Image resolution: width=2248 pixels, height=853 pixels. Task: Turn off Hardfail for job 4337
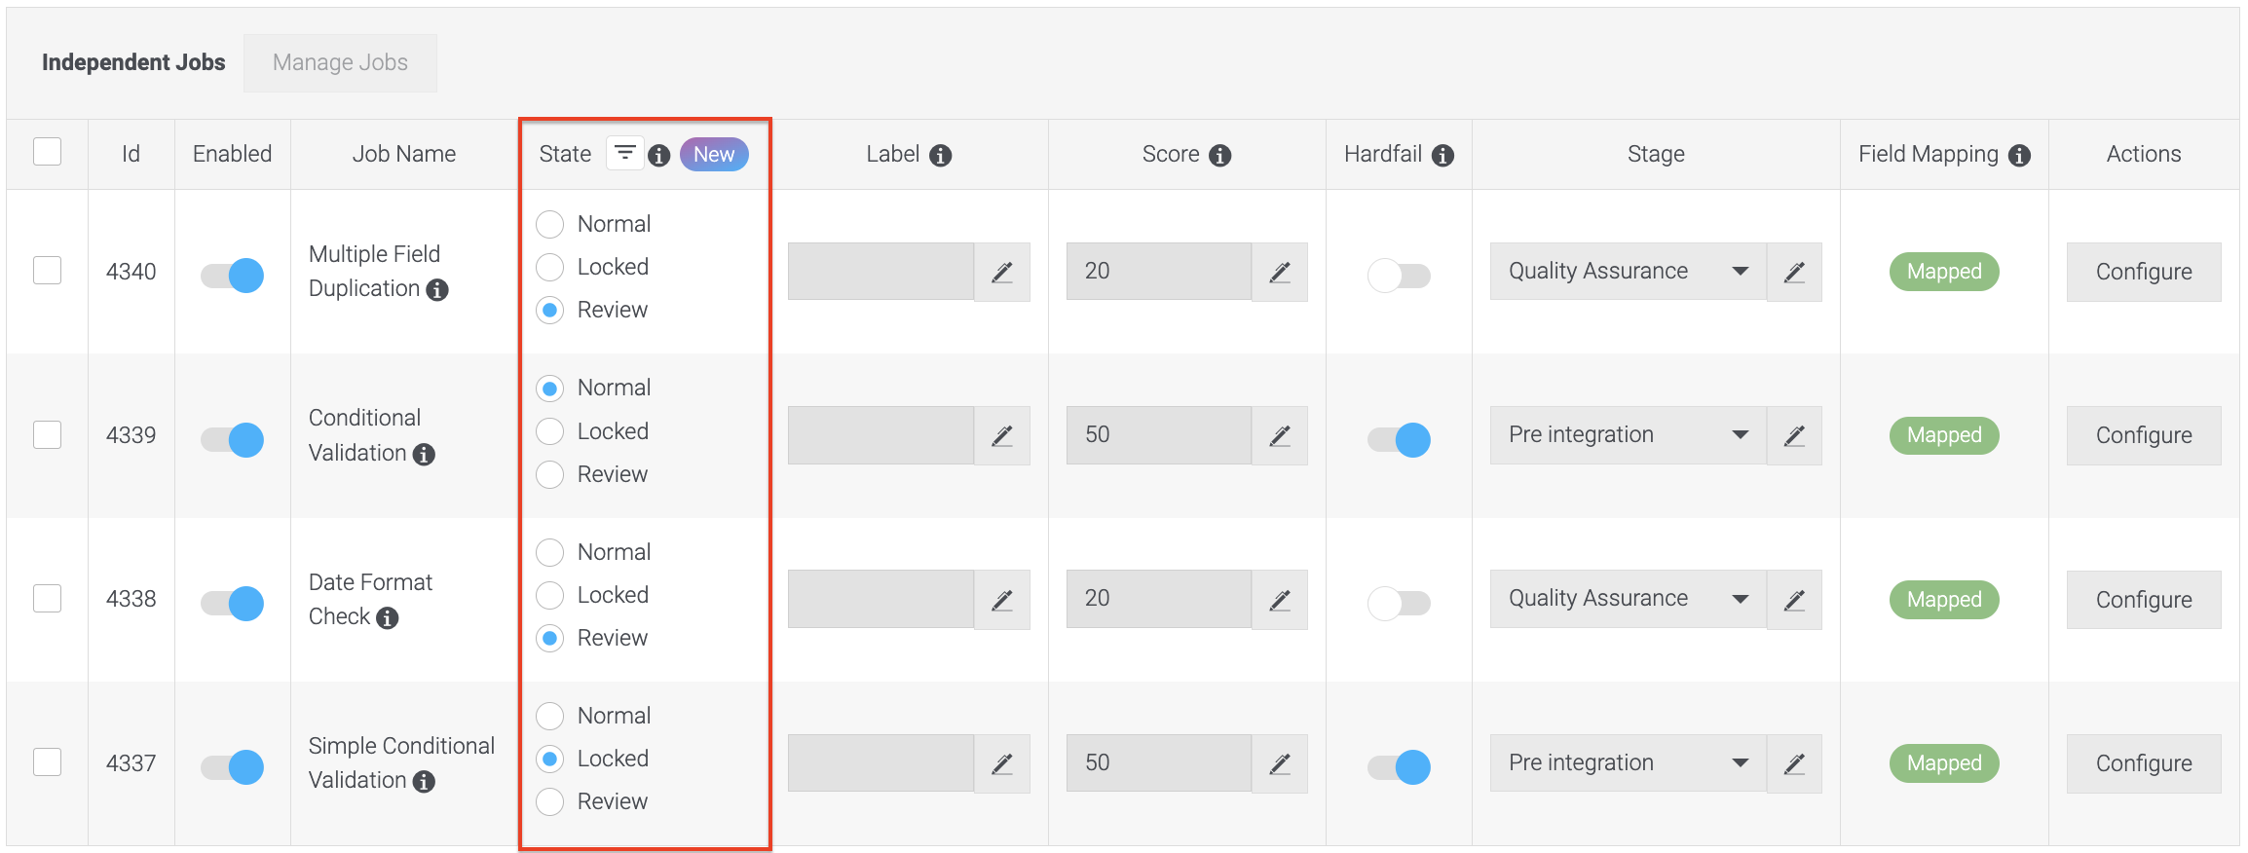pos(1399,766)
